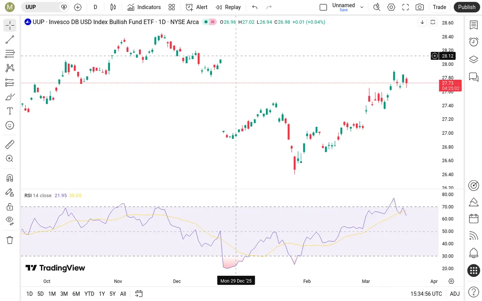Screen dimensions: 482x301
Task: Toggle ADJ dividend adjustment
Action: (x=455, y=294)
